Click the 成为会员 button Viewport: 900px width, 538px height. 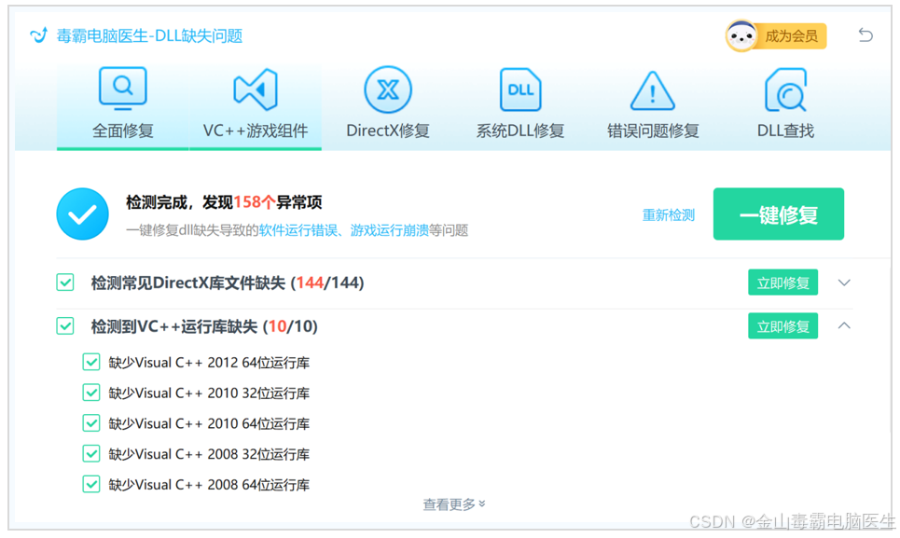pos(791,36)
